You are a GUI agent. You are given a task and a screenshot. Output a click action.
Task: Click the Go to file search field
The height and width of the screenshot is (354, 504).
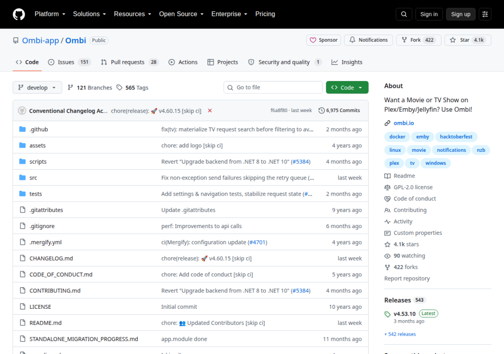click(273, 88)
